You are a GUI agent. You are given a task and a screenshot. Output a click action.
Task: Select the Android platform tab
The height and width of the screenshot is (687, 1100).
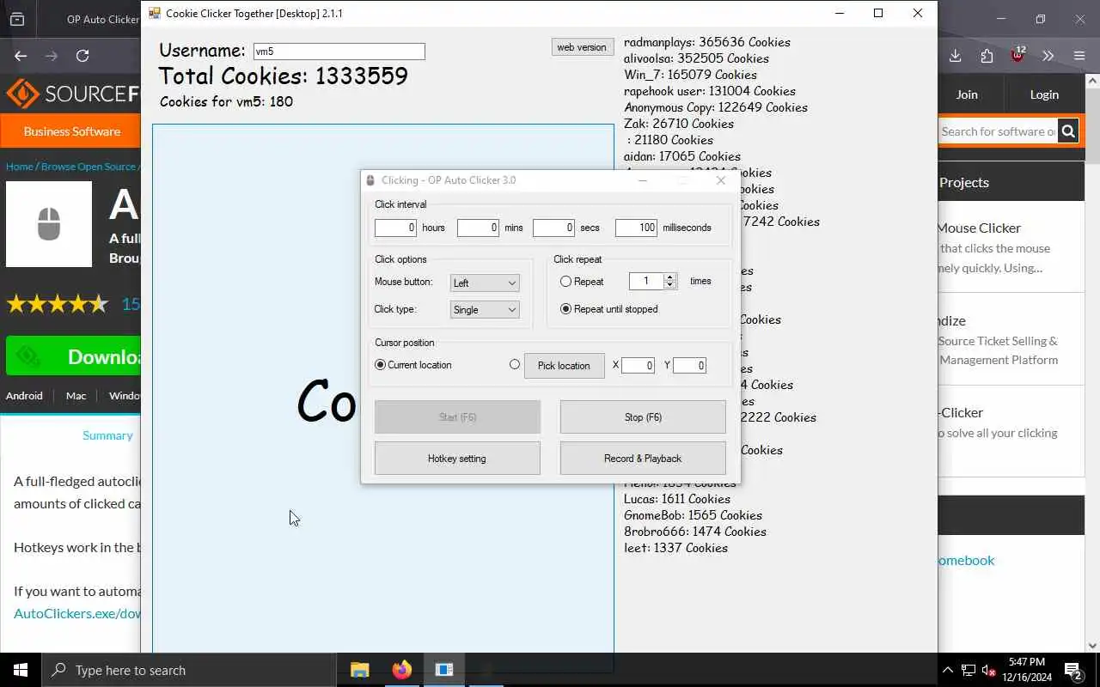[24, 396]
